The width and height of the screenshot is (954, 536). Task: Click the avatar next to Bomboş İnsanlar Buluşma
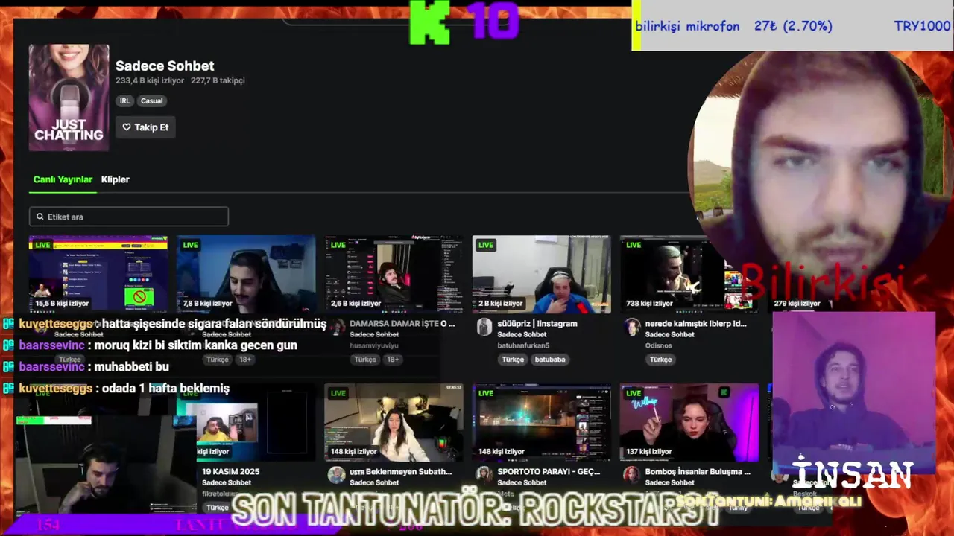tap(632, 475)
